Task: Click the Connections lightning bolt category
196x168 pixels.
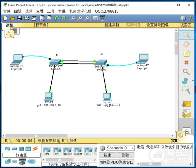Action: pyautogui.click(x=35, y=149)
